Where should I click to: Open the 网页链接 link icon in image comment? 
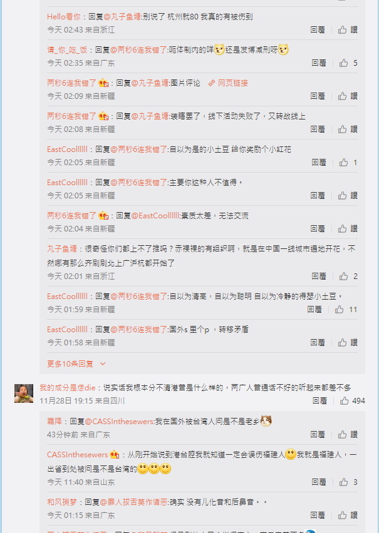click(212, 83)
